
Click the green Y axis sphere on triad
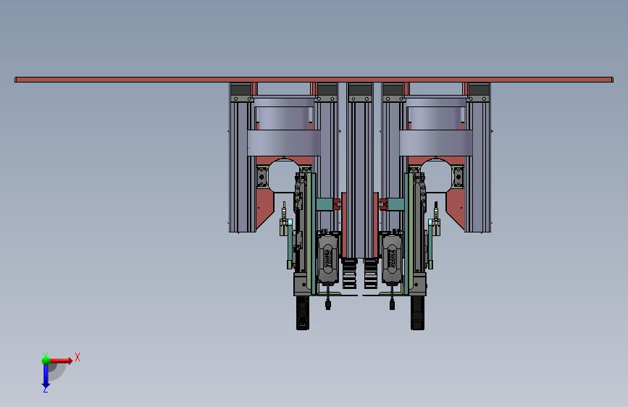[46, 361]
